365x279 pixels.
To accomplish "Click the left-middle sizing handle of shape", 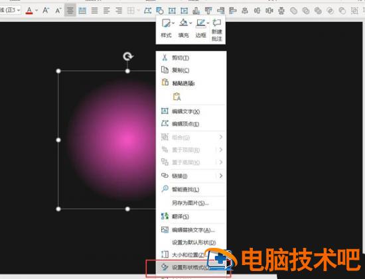I will [x=58, y=140].
